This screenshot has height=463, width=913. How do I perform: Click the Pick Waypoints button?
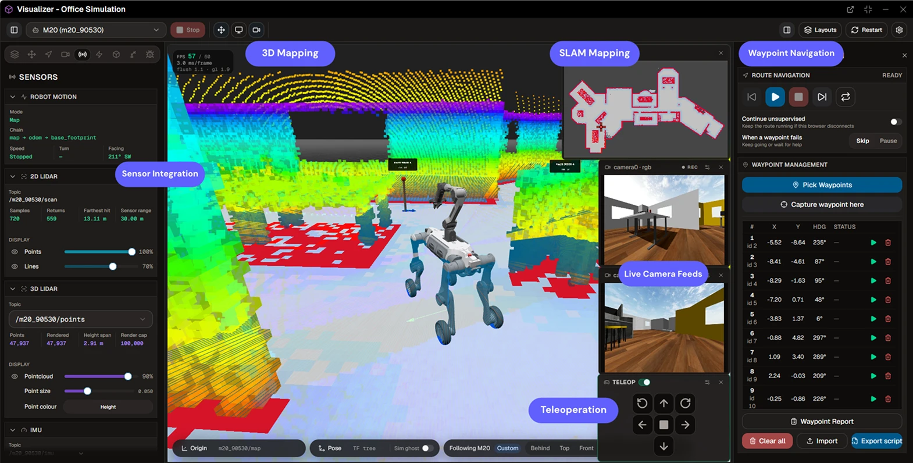click(x=822, y=185)
